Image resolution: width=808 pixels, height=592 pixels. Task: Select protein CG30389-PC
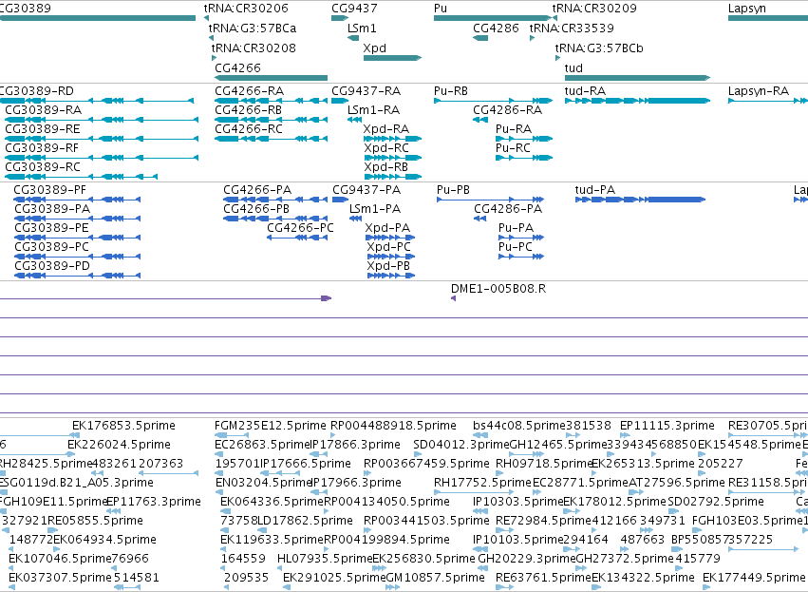[x=52, y=247]
